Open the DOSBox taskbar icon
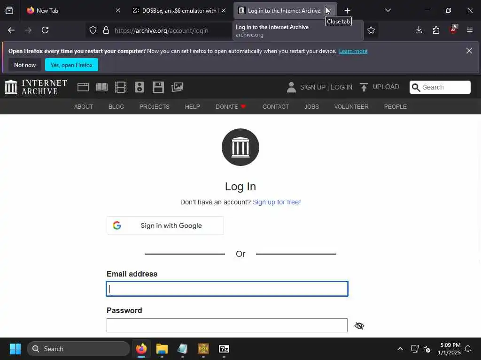The image size is (481, 360). (203, 349)
